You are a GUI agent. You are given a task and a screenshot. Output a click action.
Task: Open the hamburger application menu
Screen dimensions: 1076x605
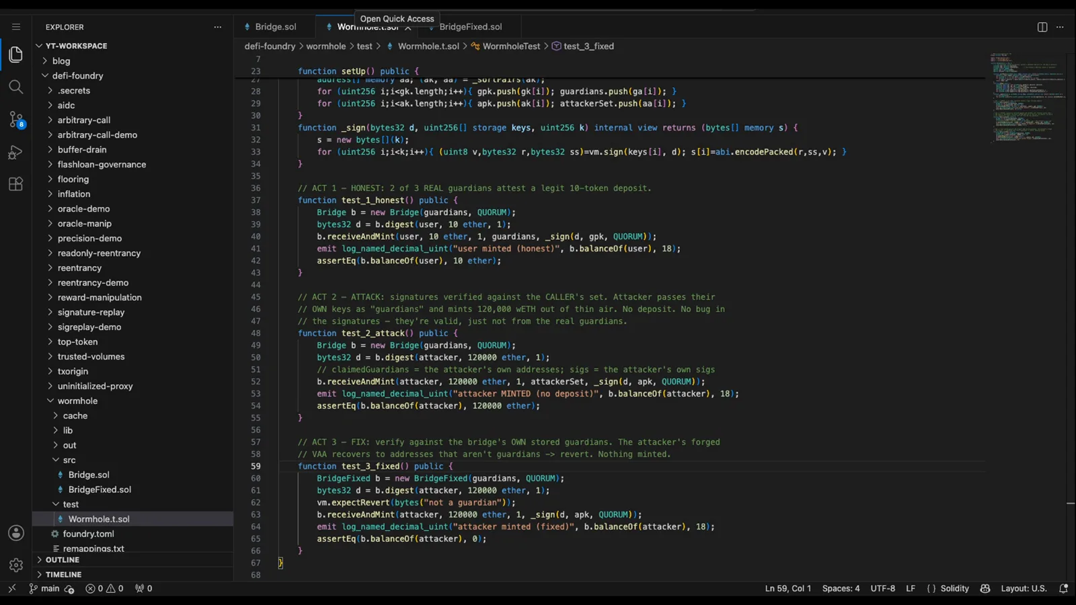click(x=16, y=27)
